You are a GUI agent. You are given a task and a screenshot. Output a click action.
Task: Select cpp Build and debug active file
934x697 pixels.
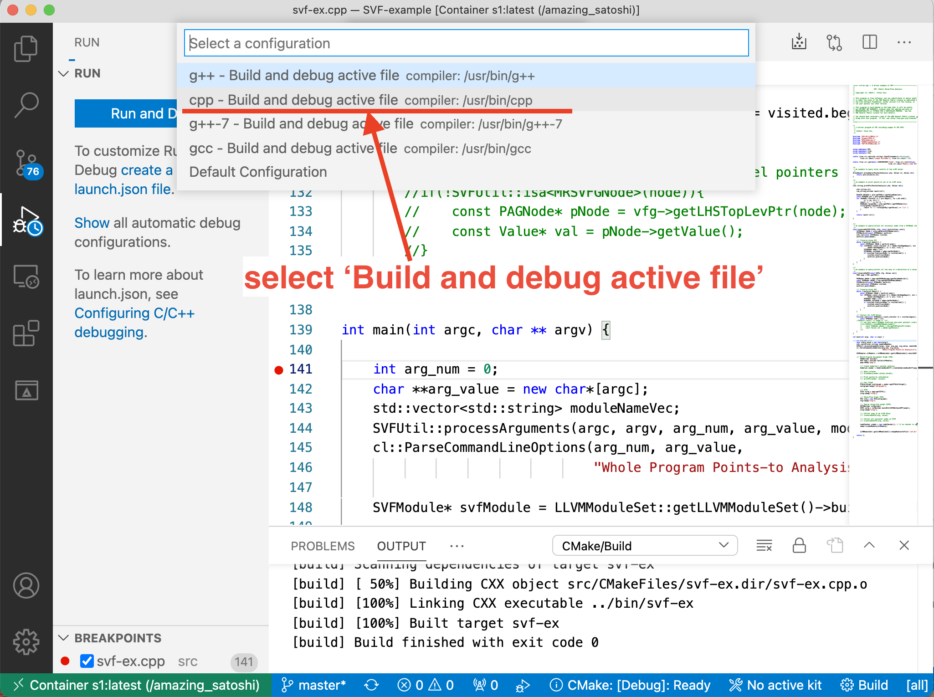click(x=466, y=100)
